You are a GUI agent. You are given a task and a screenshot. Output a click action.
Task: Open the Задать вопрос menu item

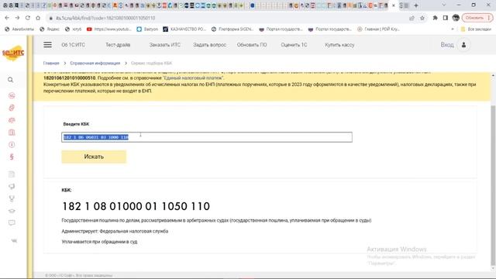coord(209,45)
